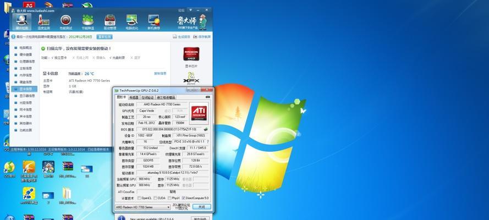Click ATI Radeon HD 7750 Series text in Ludashi
This screenshot has width=489, height=220.
click(x=90, y=80)
